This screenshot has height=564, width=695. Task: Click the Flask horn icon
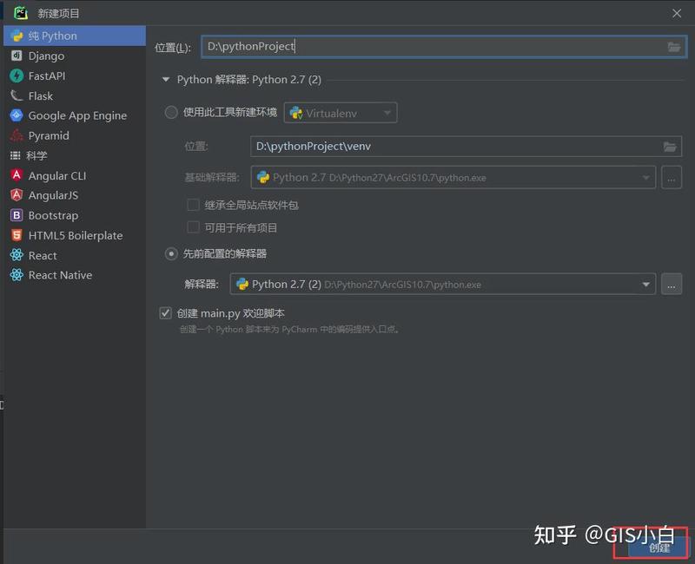pyautogui.click(x=17, y=95)
